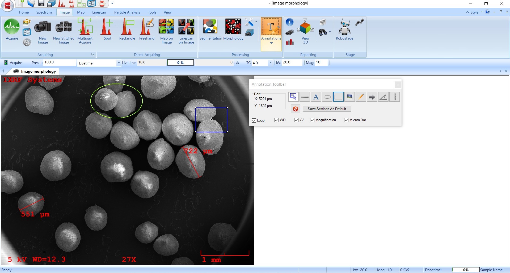Switch to the Map tab

[x=81, y=12]
